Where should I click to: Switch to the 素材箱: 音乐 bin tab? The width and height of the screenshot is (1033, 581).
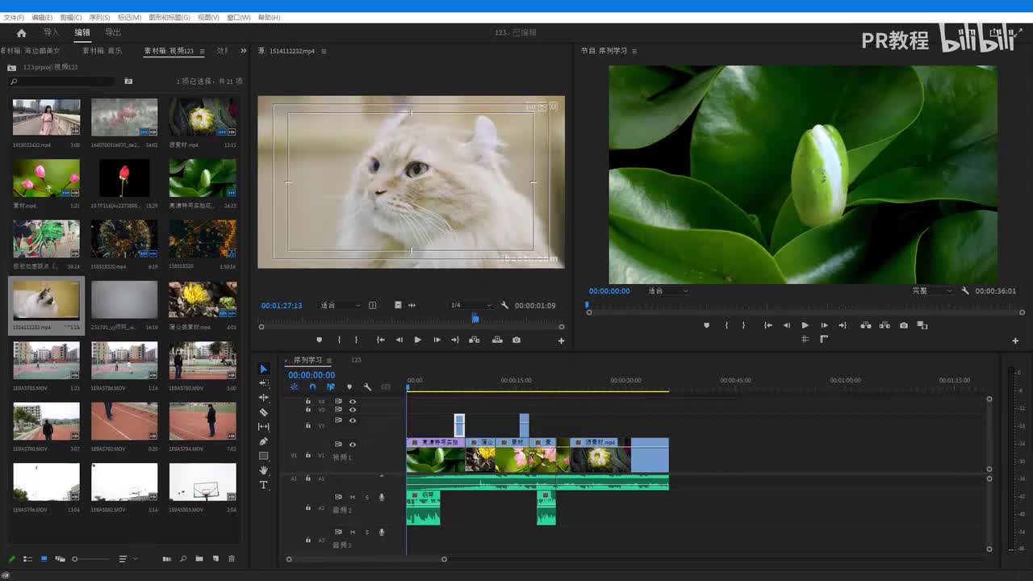pos(102,51)
